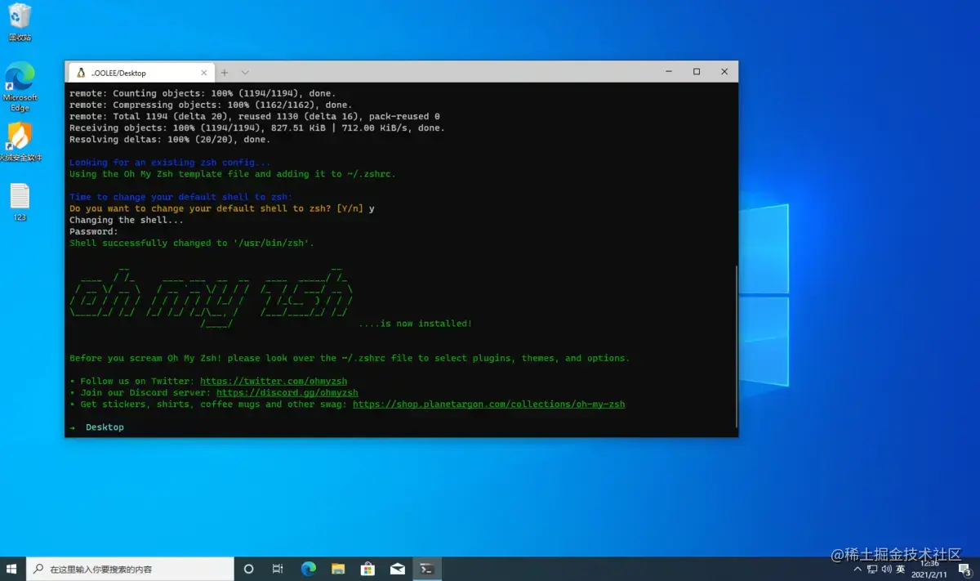Viewport: 980px width, 581px height.
Task: Click the Desktop prompt line in terminal
Action: [x=97, y=427]
